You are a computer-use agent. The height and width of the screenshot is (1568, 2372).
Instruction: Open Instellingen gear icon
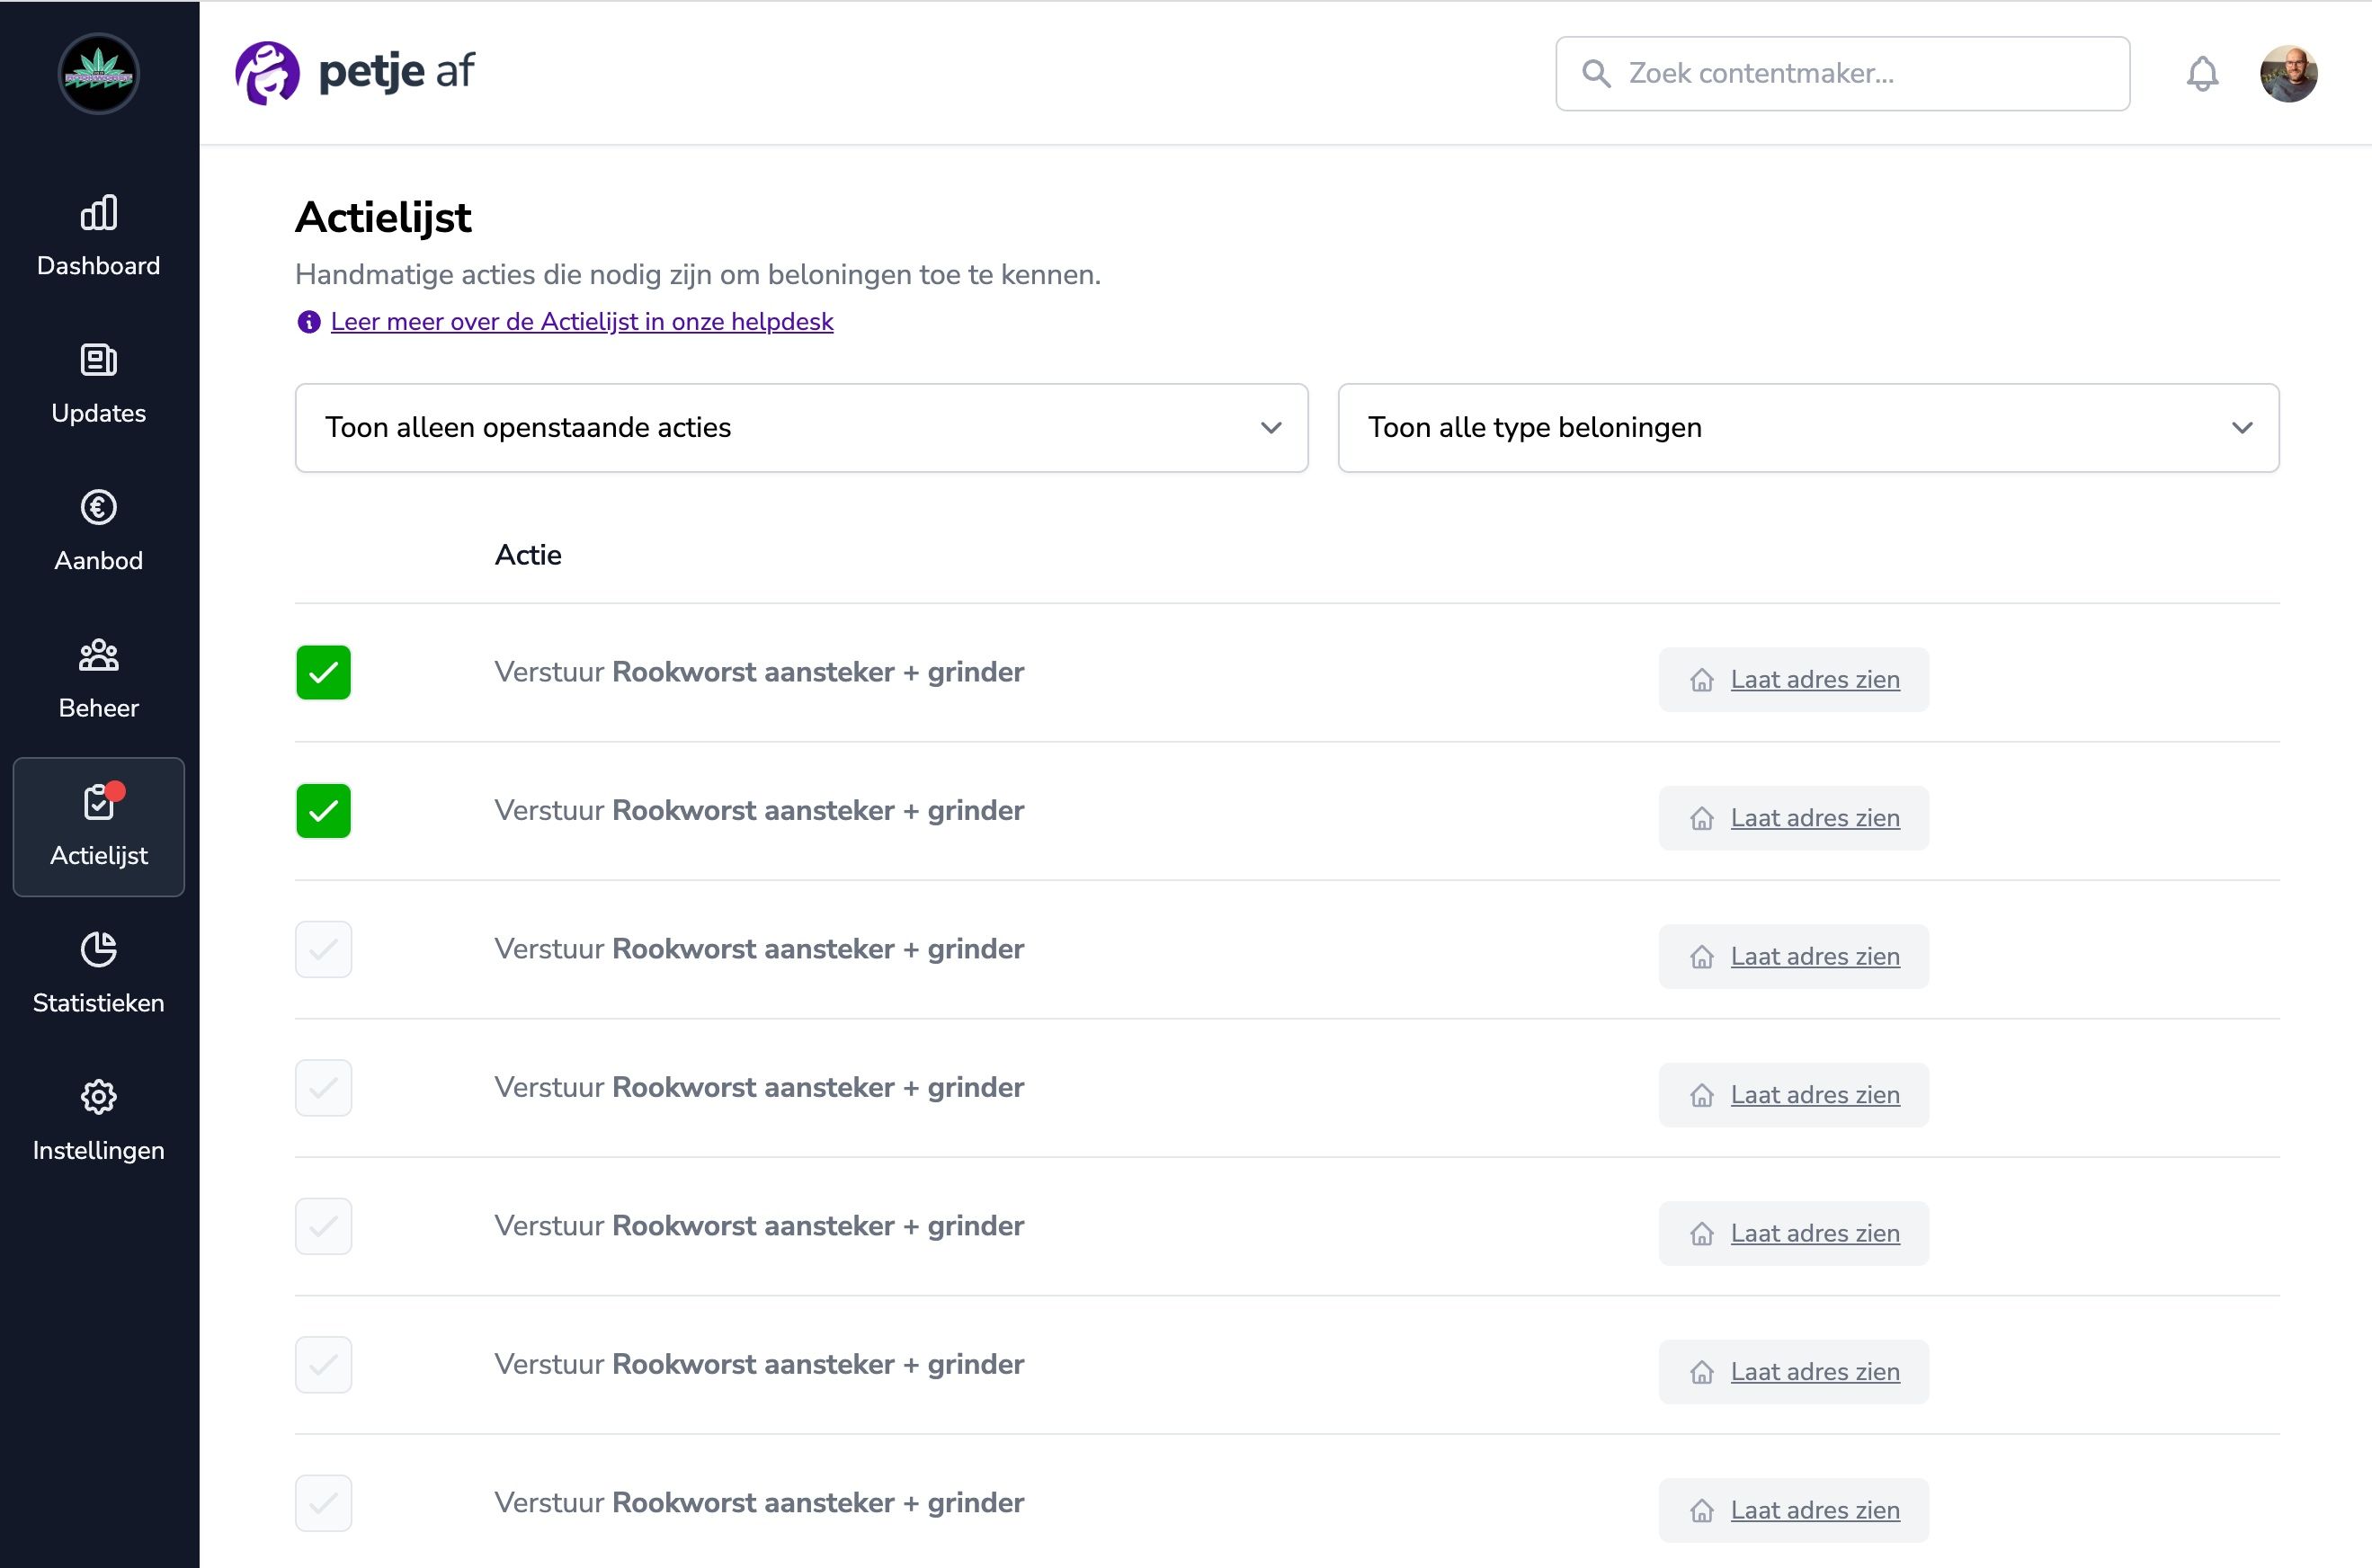(98, 1097)
